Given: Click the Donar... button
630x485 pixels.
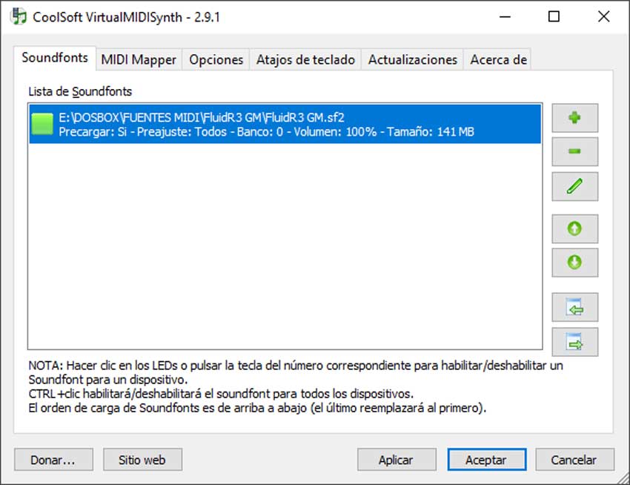Looking at the screenshot, I should pyautogui.click(x=53, y=460).
